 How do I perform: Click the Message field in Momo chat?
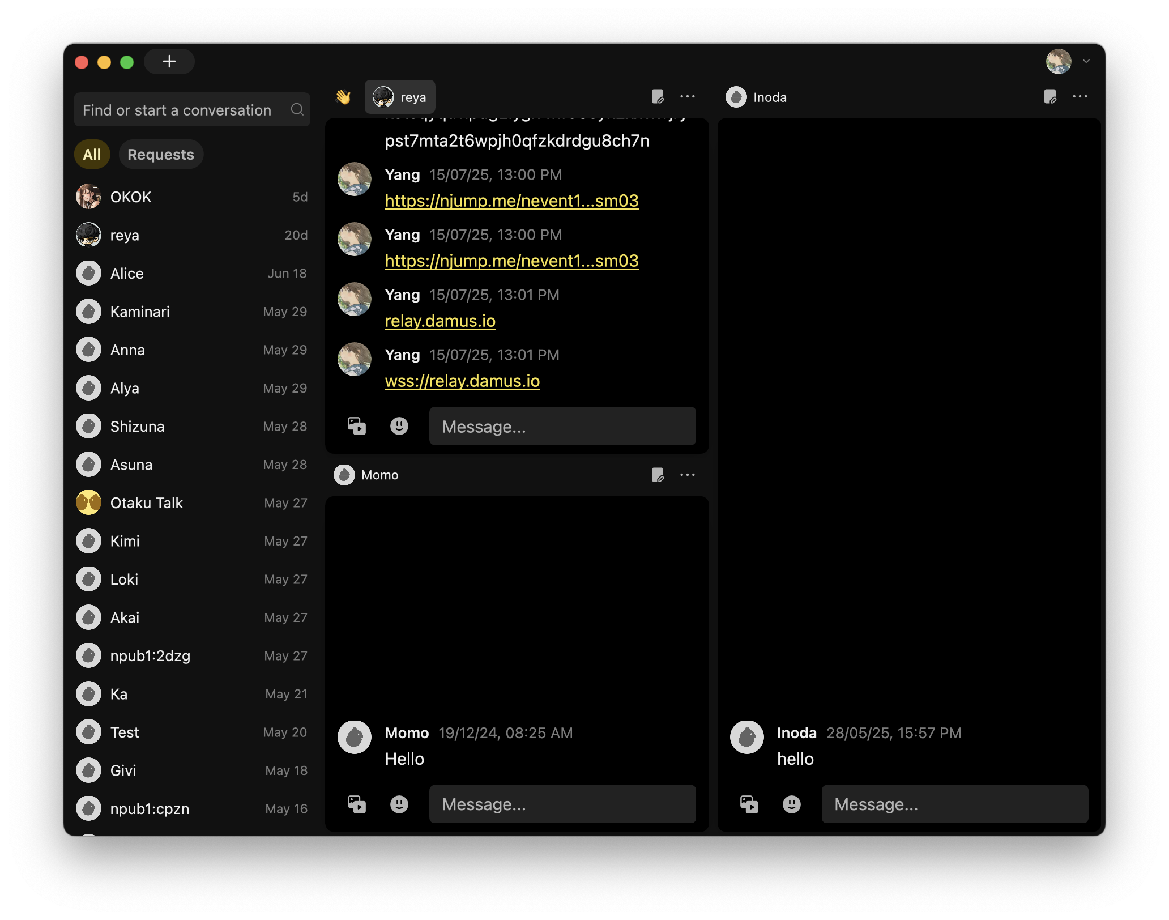[x=562, y=804]
